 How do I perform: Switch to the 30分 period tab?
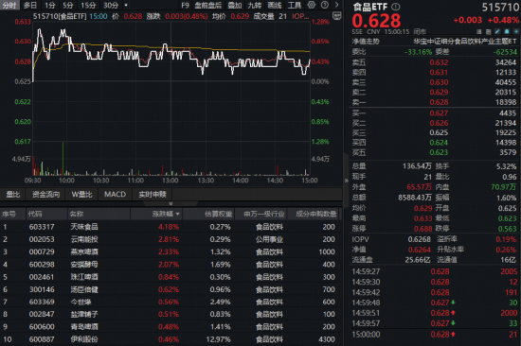pos(111,5)
